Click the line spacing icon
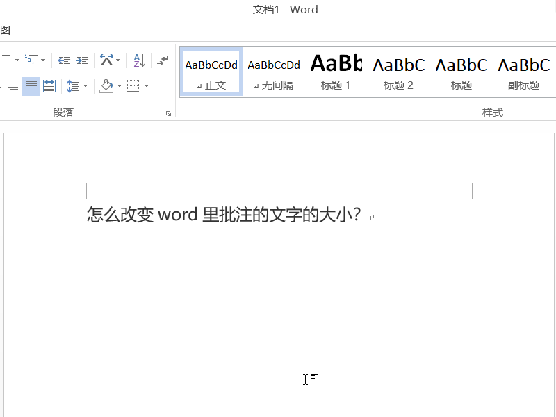 (x=74, y=86)
